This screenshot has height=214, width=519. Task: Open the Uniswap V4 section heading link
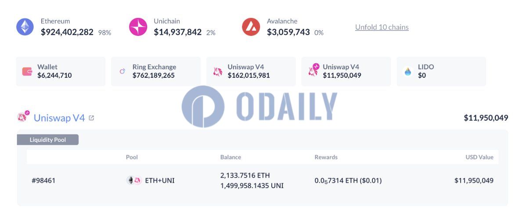pyautogui.click(x=59, y=118)
